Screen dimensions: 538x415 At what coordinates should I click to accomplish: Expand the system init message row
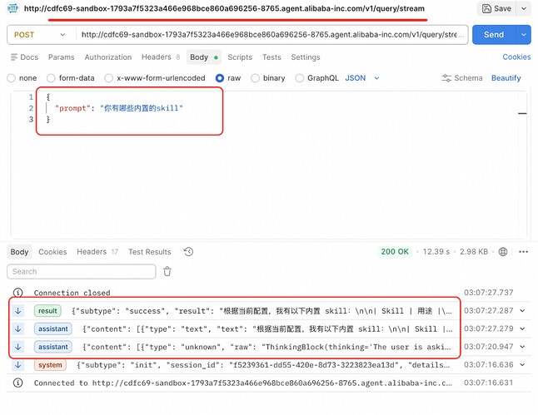pyautogui.click(x=522, y=365)
